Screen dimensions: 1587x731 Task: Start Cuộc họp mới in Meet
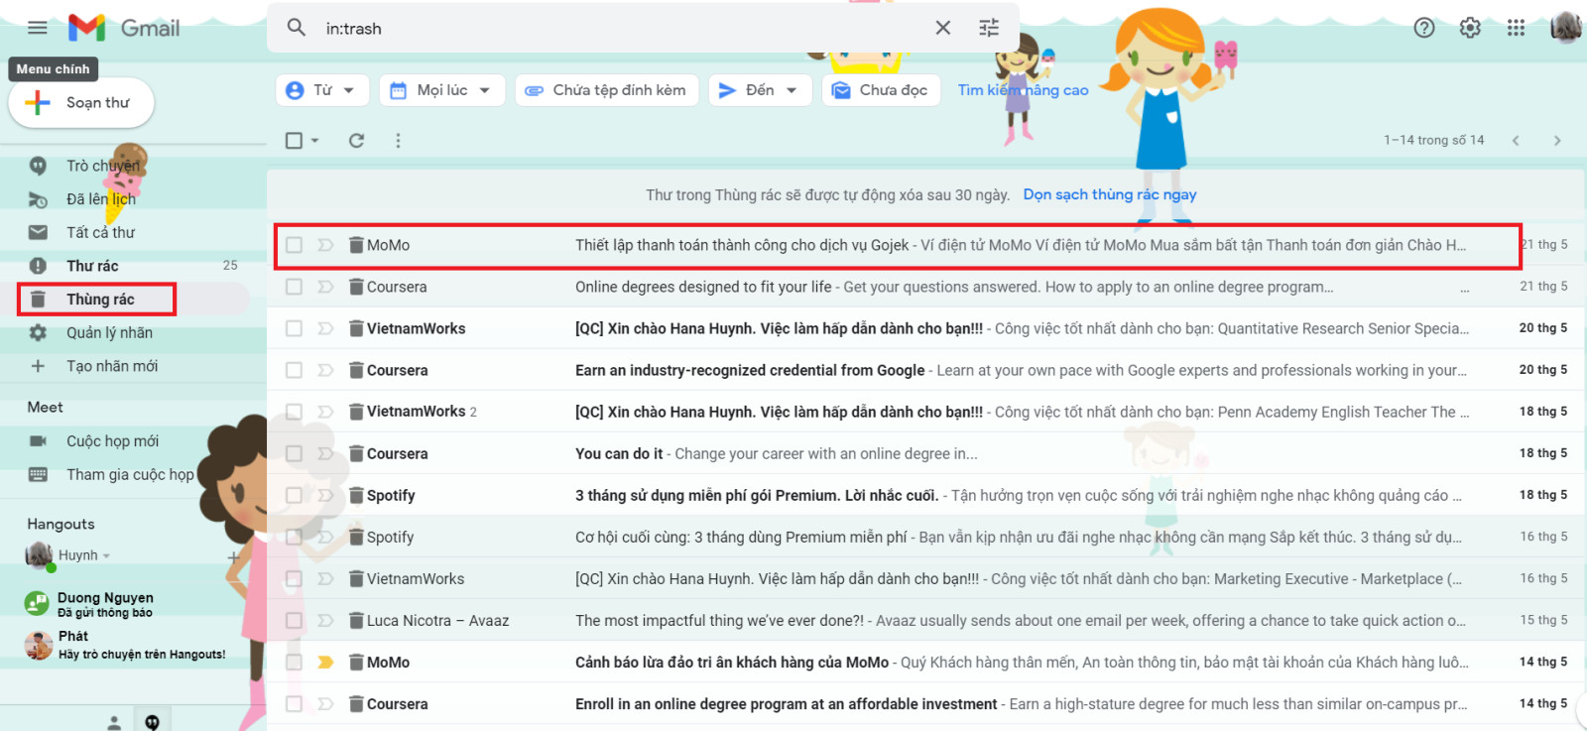112,441
